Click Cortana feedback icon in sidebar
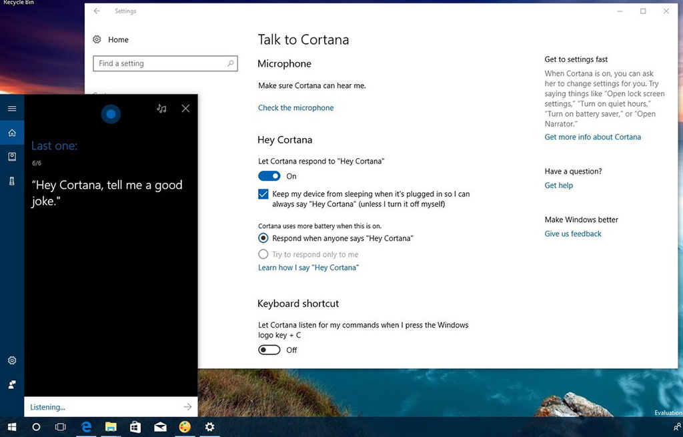 pyautogui.click(x=12, y=384)
